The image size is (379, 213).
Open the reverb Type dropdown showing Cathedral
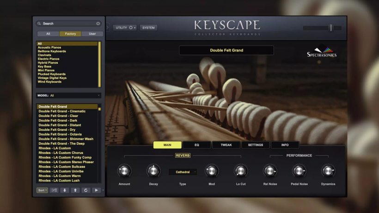[x=183, y=172]
